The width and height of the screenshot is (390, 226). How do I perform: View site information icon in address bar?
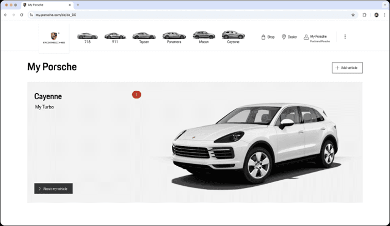pyautogui.click(x=31, y=15)
